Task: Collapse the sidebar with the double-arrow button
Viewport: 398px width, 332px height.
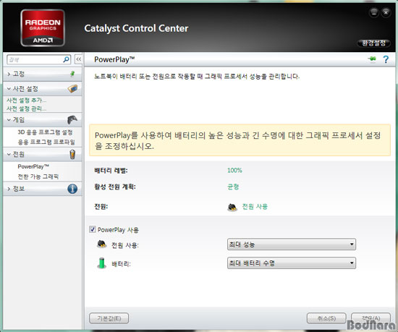Action: point(78,59)
